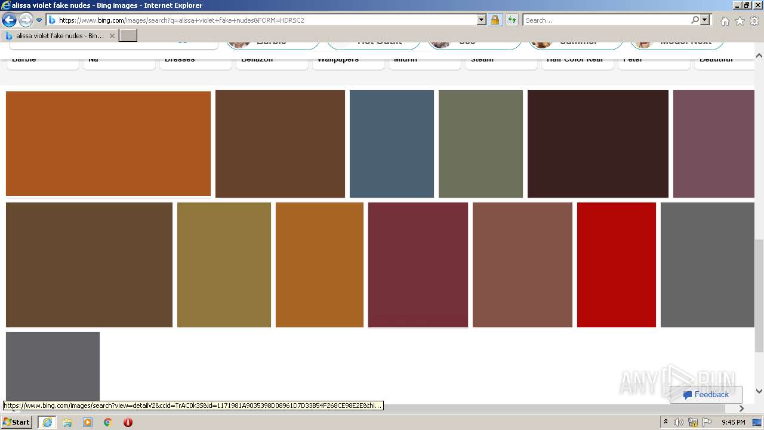Open the burgundy thumbnail
Viewport: 764px width, 430px height.
(x=418, y=265)
